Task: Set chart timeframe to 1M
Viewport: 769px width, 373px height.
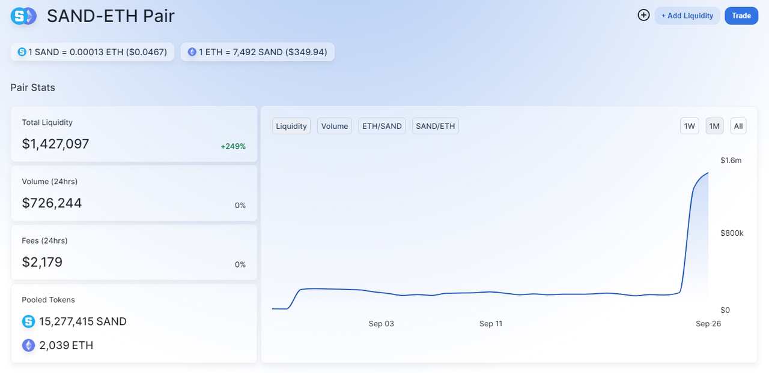Action: coord(714,126)
